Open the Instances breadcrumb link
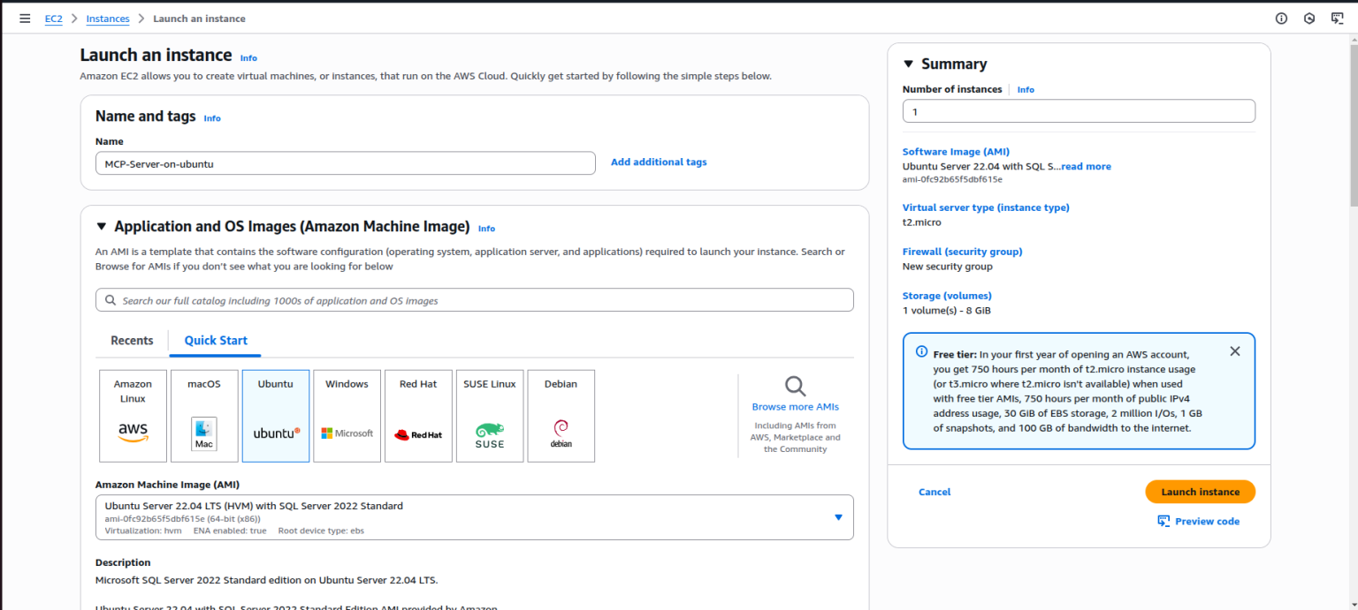1358x610 pixels. (107, 18)
